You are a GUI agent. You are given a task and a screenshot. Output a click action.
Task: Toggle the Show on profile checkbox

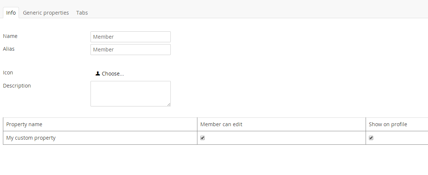[x=371, y=138]
